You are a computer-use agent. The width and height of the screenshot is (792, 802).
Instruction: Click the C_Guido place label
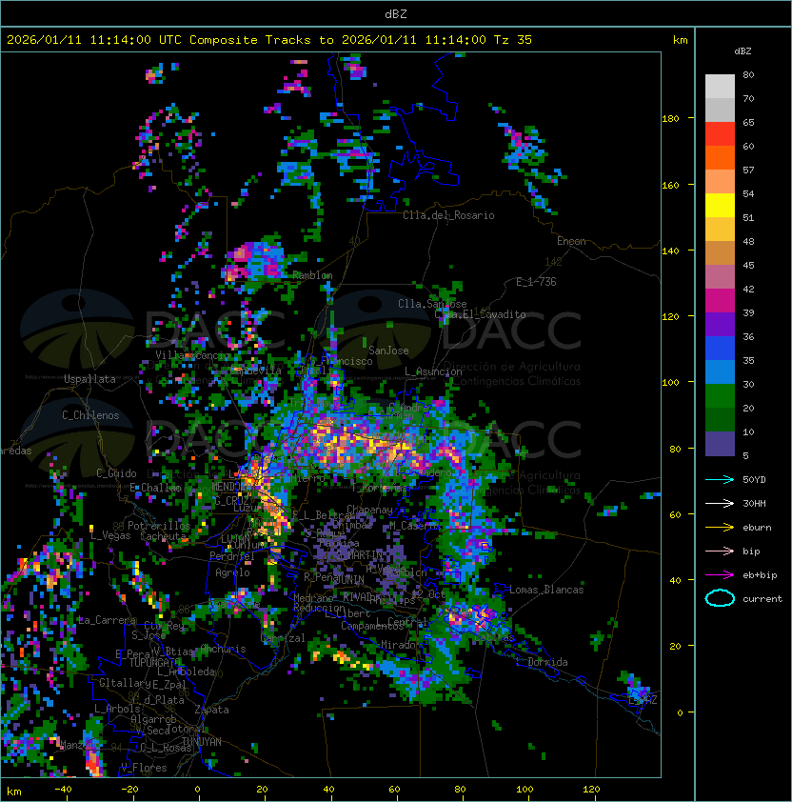[x=116, y=473]
